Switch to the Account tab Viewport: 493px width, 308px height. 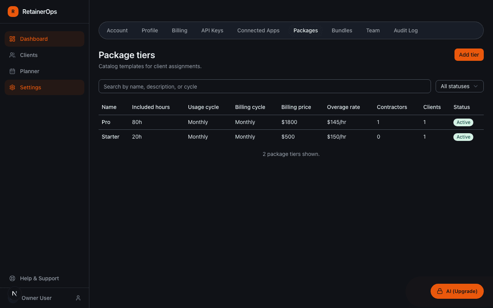(x=117, y=30)
